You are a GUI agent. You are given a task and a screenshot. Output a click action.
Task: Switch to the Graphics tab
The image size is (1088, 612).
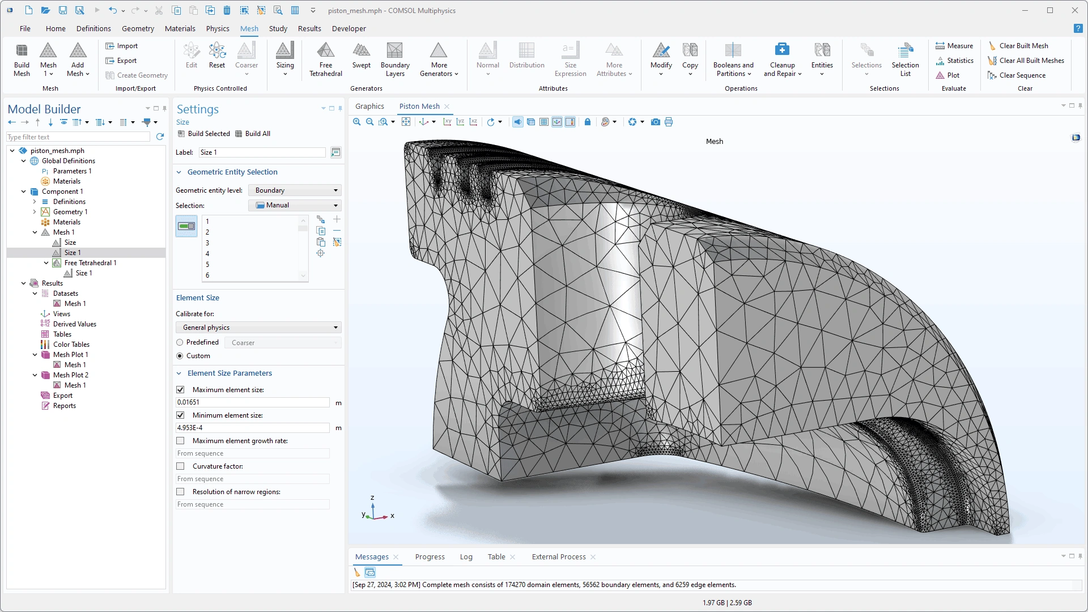369,106
